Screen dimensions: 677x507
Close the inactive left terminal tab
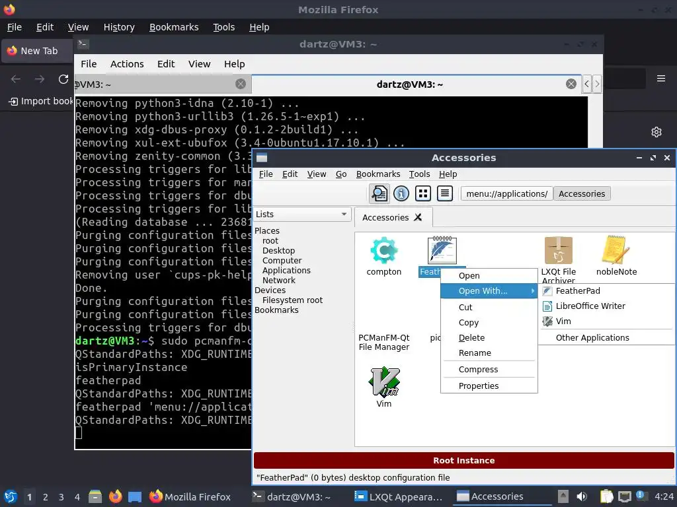tap(241, 84)
